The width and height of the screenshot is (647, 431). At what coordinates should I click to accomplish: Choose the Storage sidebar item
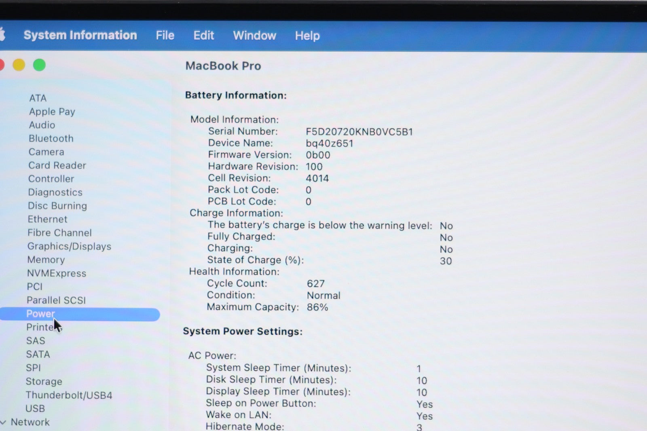[x=44, y=381]
